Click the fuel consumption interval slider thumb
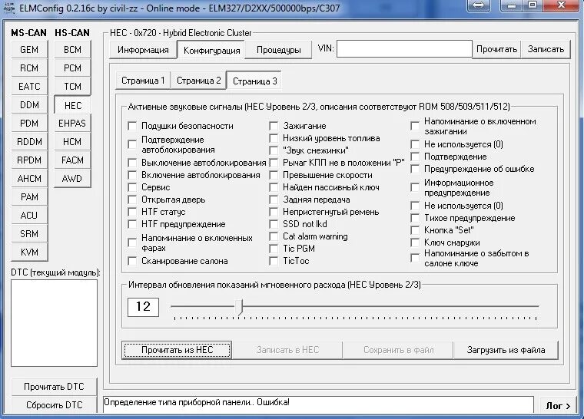The height and width of the screenshot is (419, 584). pyautogui.click(x=240, y=307)
